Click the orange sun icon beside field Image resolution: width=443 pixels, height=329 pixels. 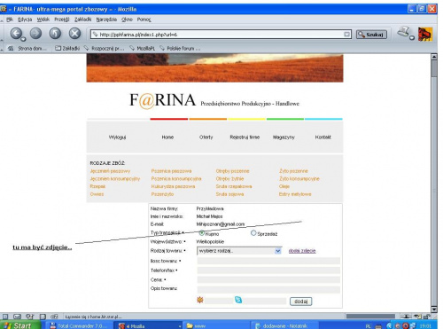click(200, 300)
